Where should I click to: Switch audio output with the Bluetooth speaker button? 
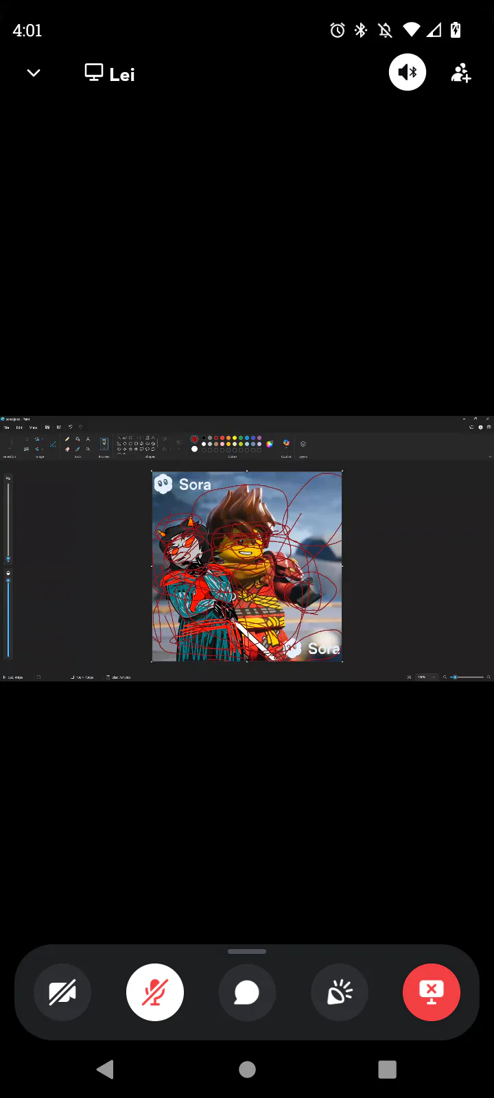(408, 72)
